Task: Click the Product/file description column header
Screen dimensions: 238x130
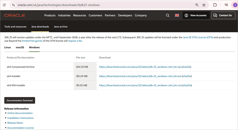Action: 20,58
